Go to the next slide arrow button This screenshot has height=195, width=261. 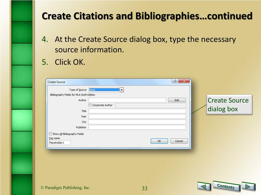coord(248,186)
